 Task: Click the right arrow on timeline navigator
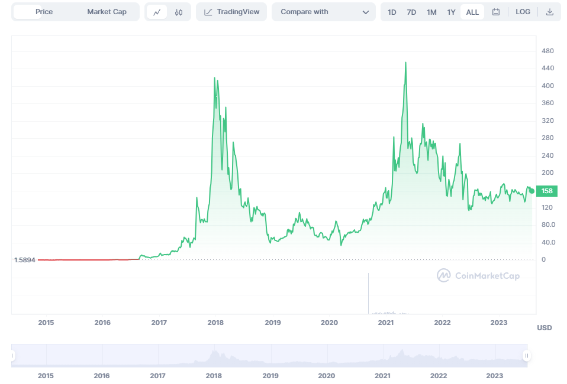(x=526, y=354)
